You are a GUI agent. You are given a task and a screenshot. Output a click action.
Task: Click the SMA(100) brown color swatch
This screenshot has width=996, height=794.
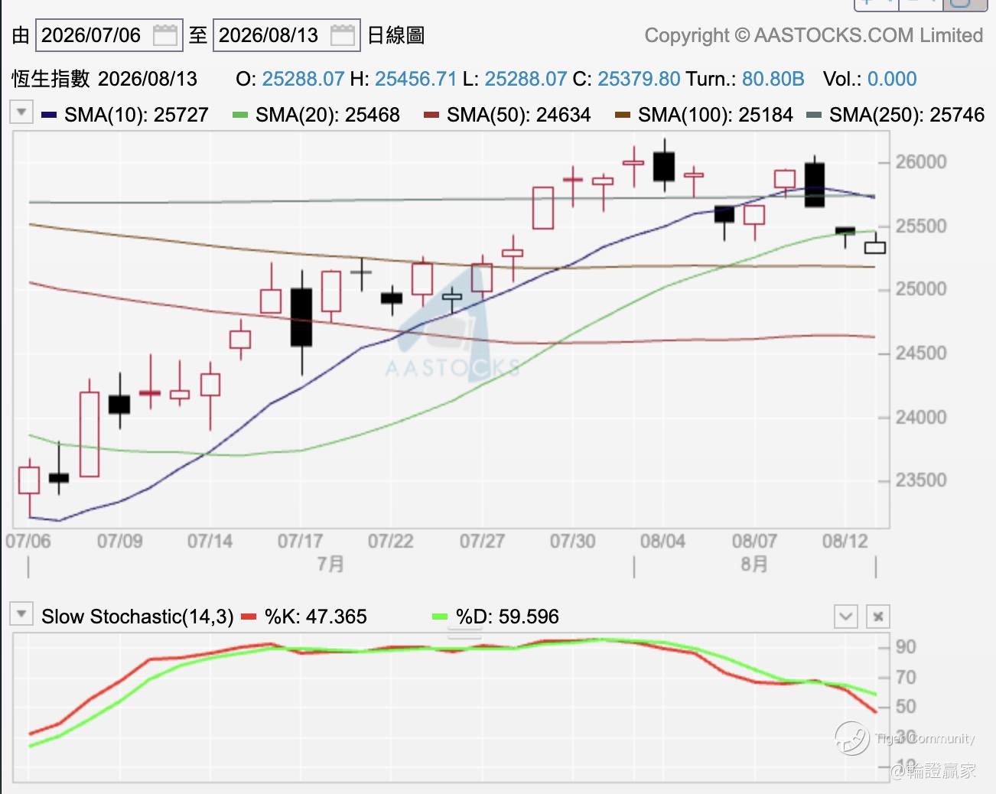623,116
